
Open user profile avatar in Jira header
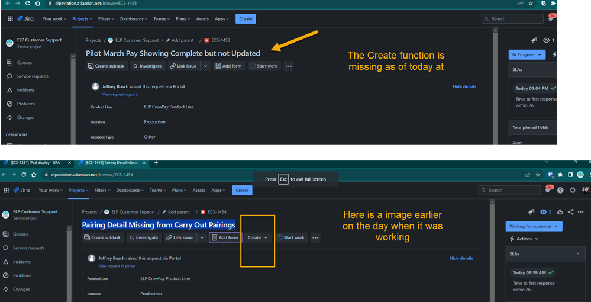pyautogui.click(x=585, y=190)
